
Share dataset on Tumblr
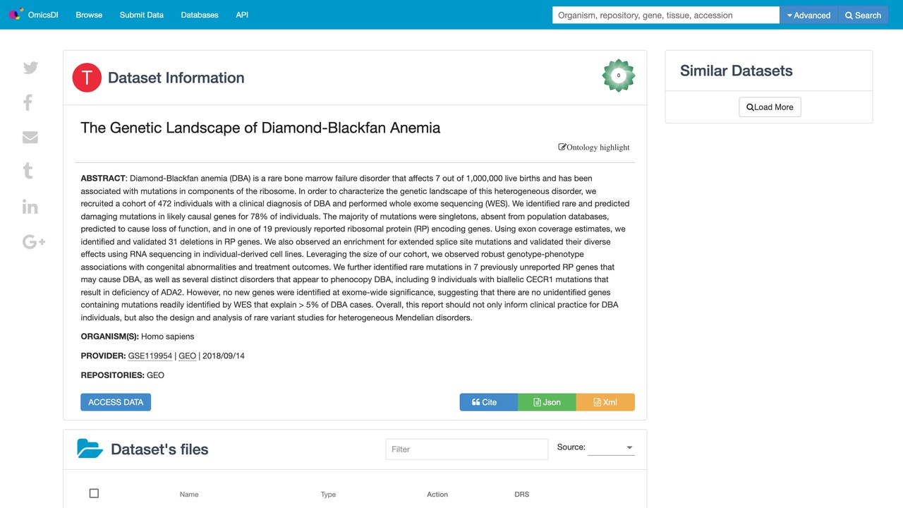click(28, 171)
